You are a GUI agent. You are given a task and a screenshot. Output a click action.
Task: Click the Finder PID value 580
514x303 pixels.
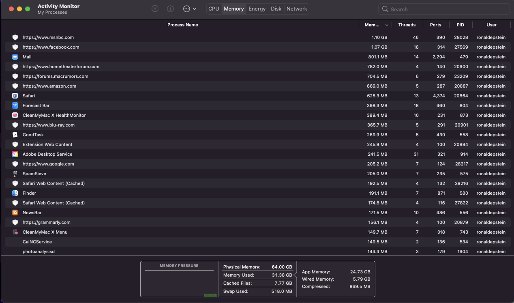[464, 193]
